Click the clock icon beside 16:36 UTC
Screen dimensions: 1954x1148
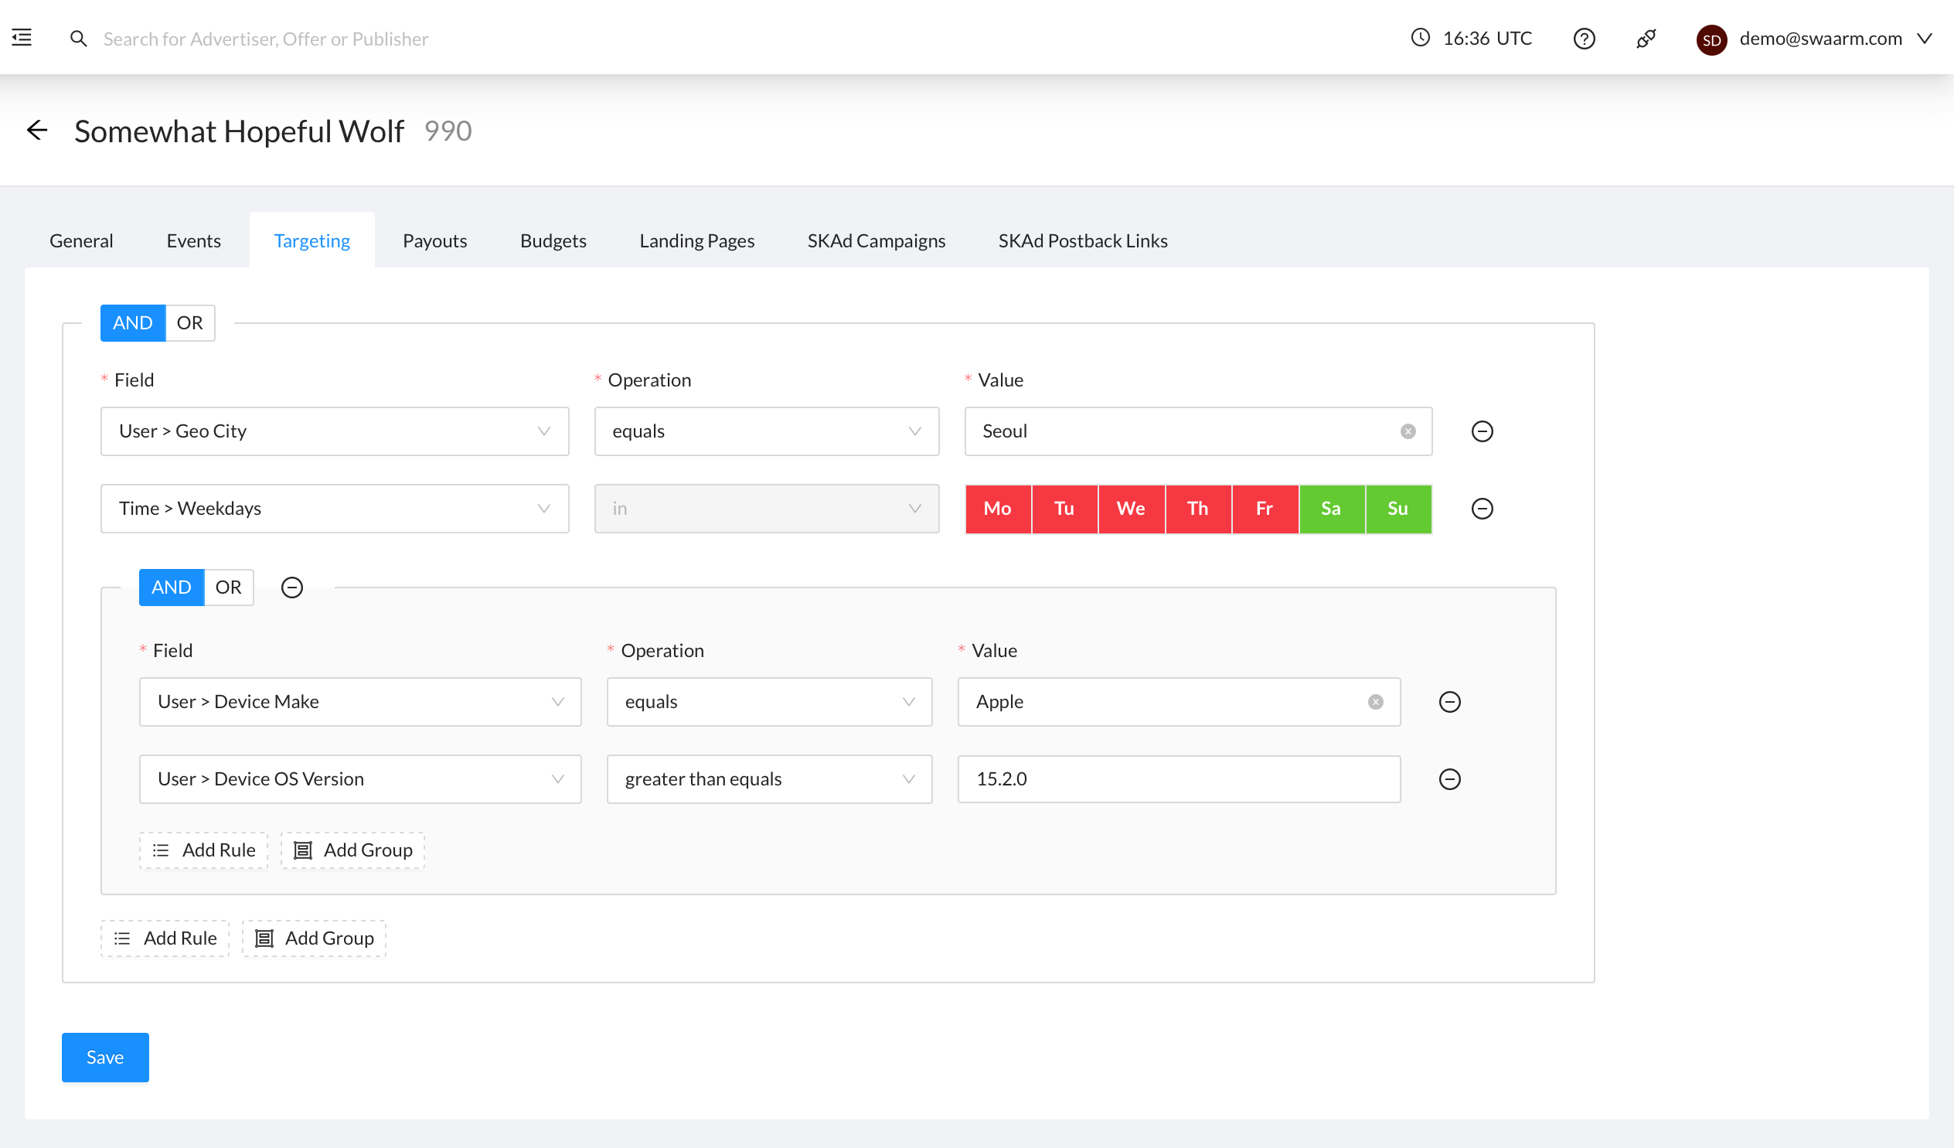pos(1420,37)
